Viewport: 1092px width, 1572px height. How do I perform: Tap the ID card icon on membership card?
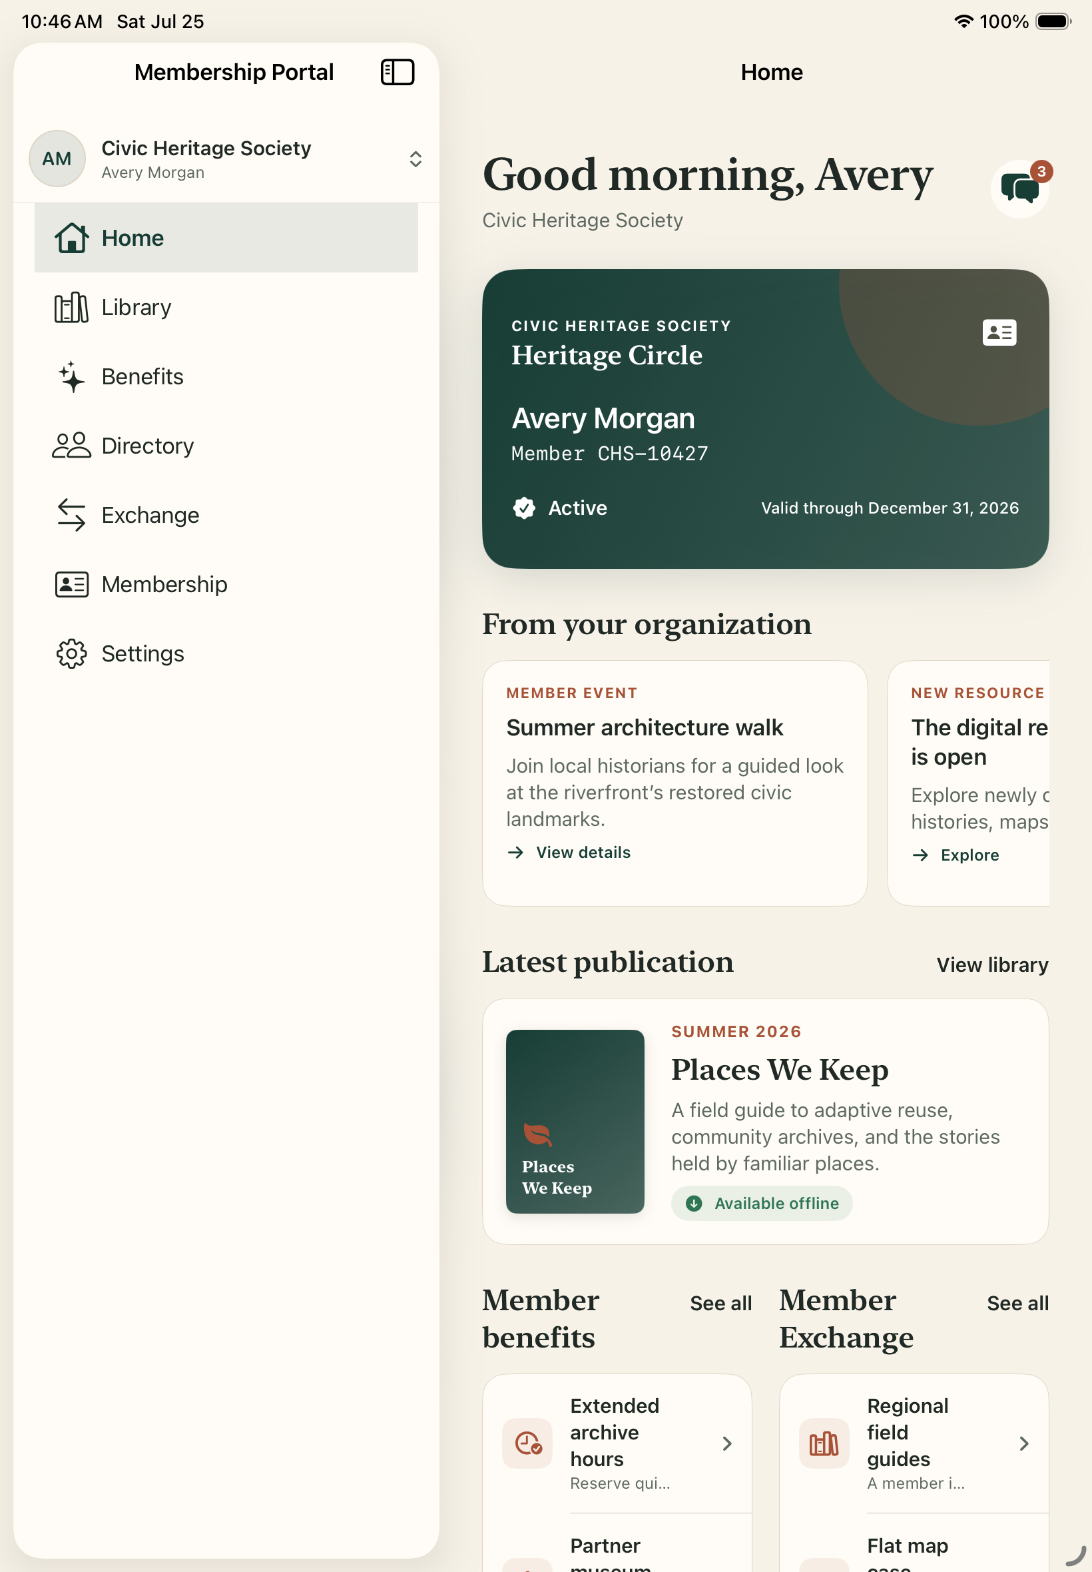(x=999, y=332)
